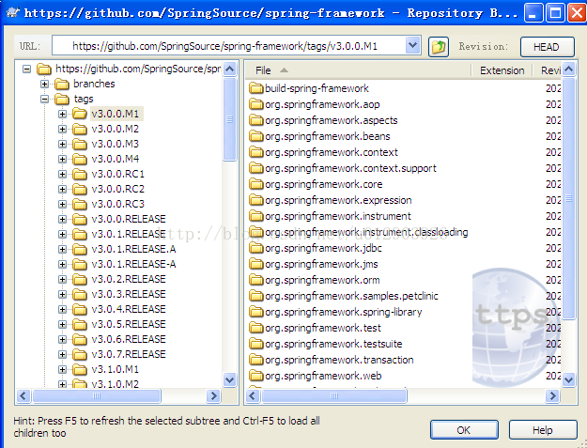Select the v3.0.7.RELEASE tree item
Image resolution: width=587 pixels, height=448 pixels.
pyautogui.click(x=129, y=354)
